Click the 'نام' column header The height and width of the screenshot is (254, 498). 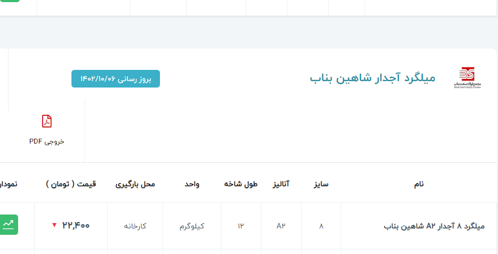click(x=419, y=184)
